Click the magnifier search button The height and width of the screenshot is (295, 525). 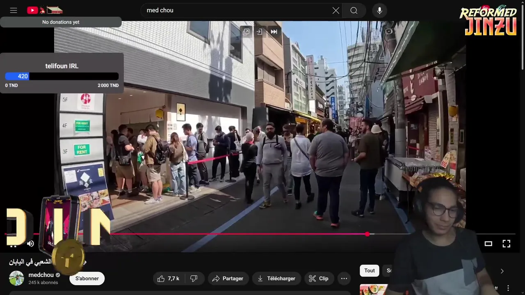click(354, 10)
